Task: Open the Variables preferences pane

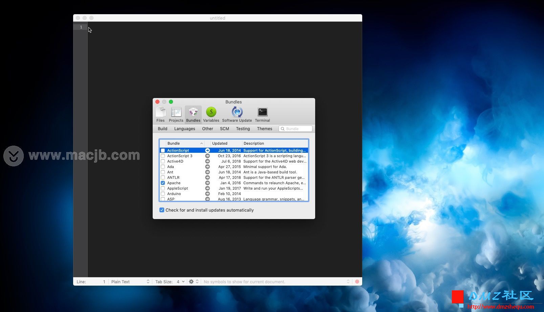Action: click(211, 115)
